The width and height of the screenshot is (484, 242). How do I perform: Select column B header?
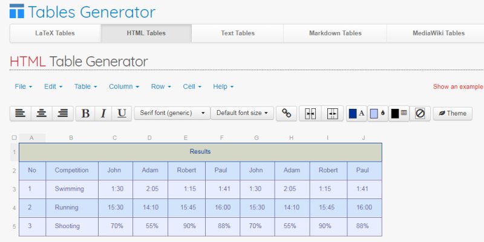point(71,138)
